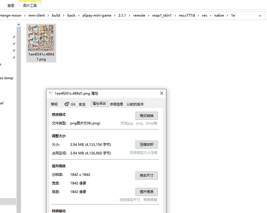Switch to the Git tab

(x=70, y=104)
